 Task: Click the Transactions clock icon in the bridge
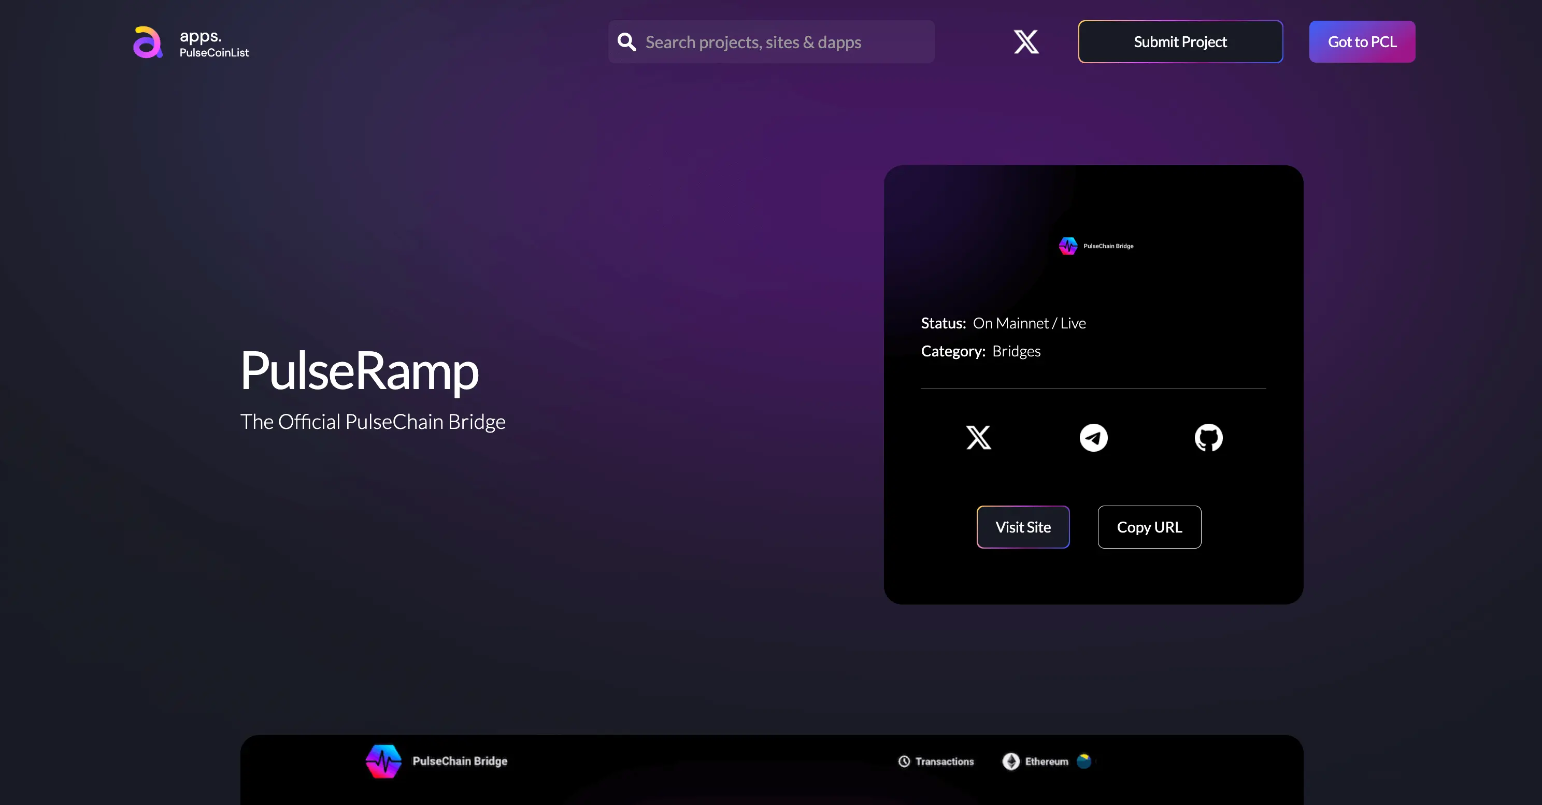point(904,761)
